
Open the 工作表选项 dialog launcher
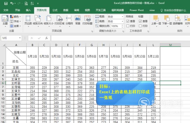[x=148, y=31]
